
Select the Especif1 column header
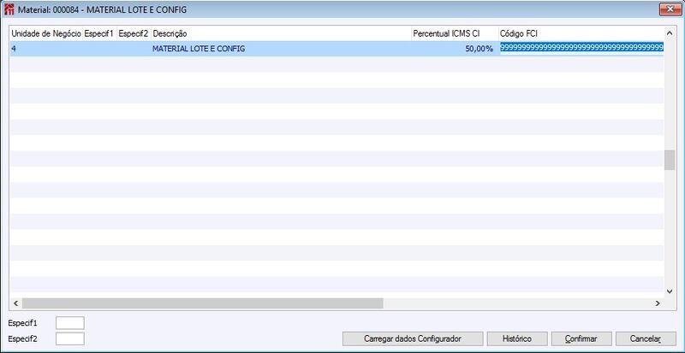click(x=99, y=33)
